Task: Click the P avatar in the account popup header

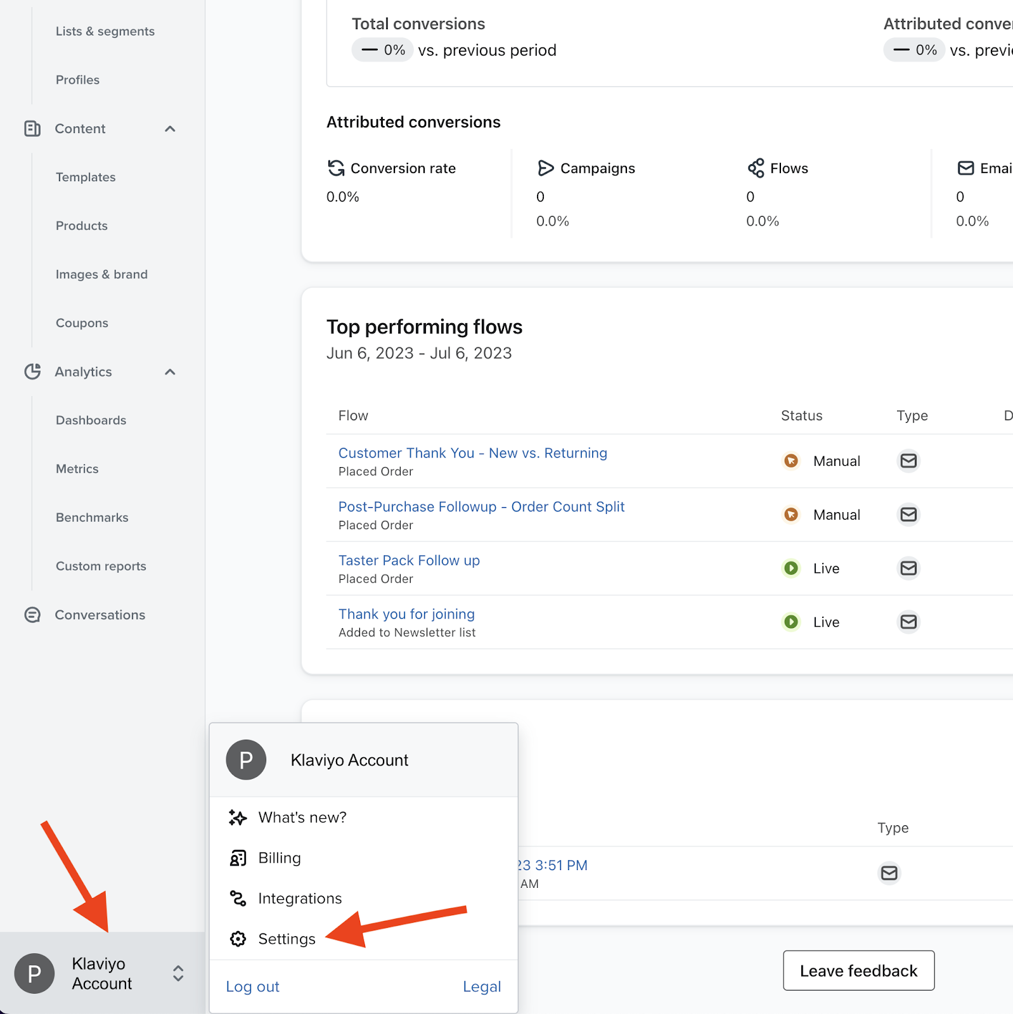Action: pos(246,760)
